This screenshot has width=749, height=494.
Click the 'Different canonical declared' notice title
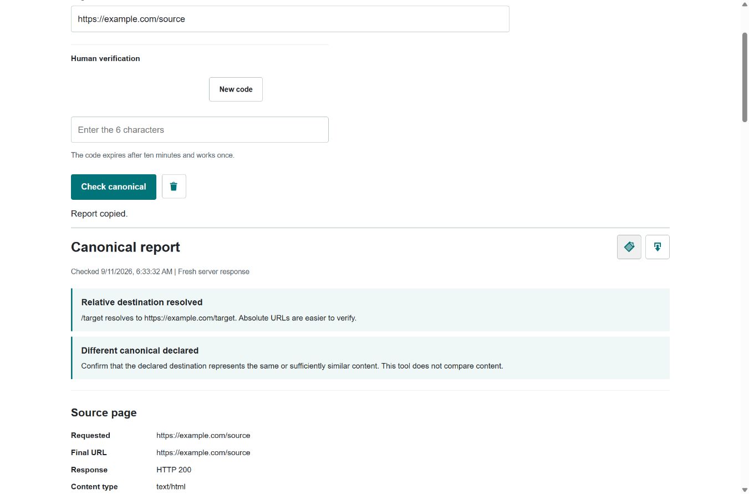coord(140,351)
